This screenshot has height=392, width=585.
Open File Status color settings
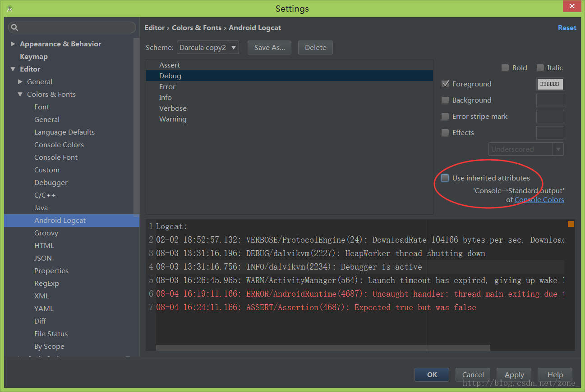pyautogui.click(x=51, y=334)
